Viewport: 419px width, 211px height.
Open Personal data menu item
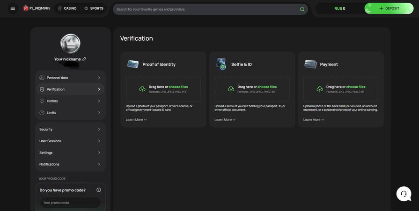click(x=70, y=78)
